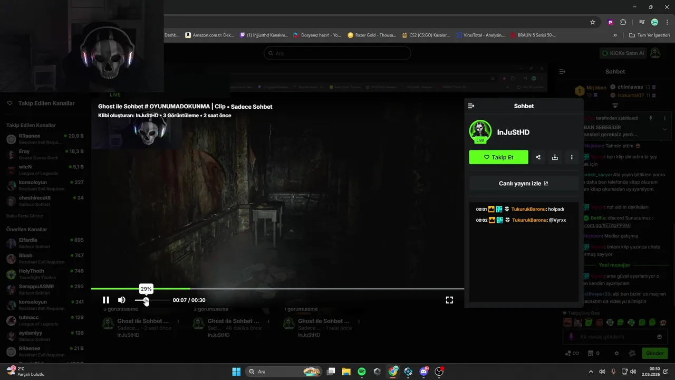Viewport: 675px width, 380px height.
Task: Open the Tüm Yer İşaretleri bookmarks folder
Action: 650,35
